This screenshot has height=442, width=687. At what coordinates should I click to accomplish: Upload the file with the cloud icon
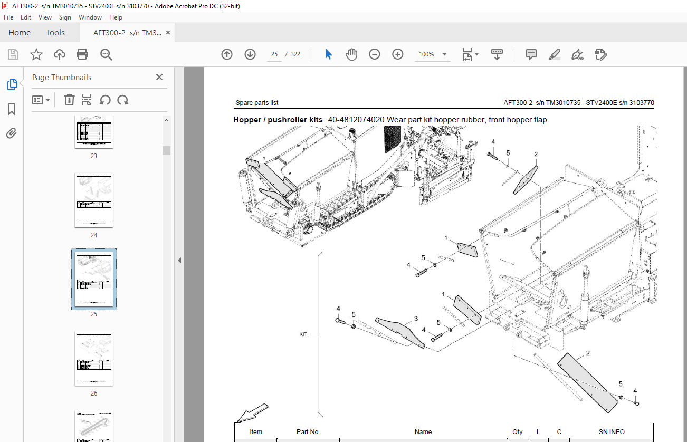pos(60,54)
